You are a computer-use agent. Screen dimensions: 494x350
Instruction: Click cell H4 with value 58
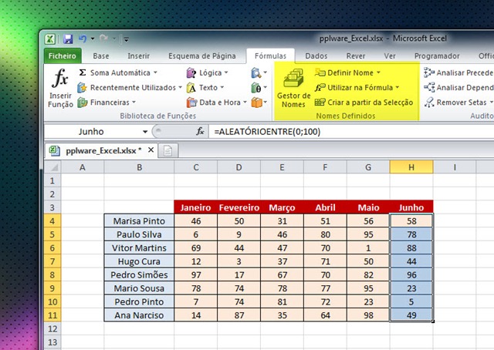411,221
